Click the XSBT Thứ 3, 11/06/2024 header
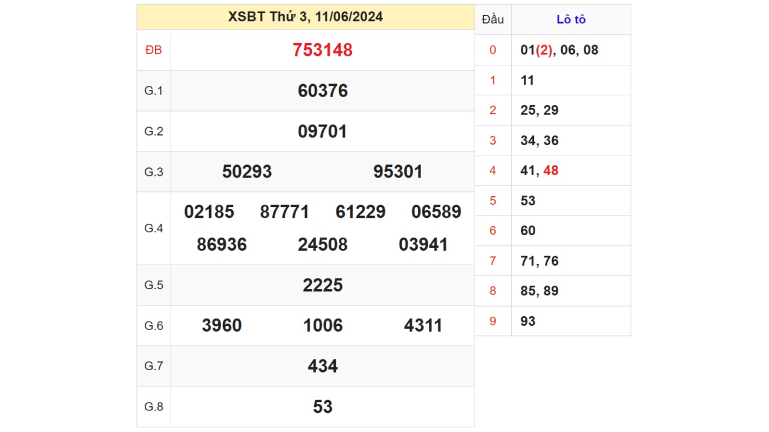Image resolution: width=769 pixels, height=432 pixels. click(305, 17)
